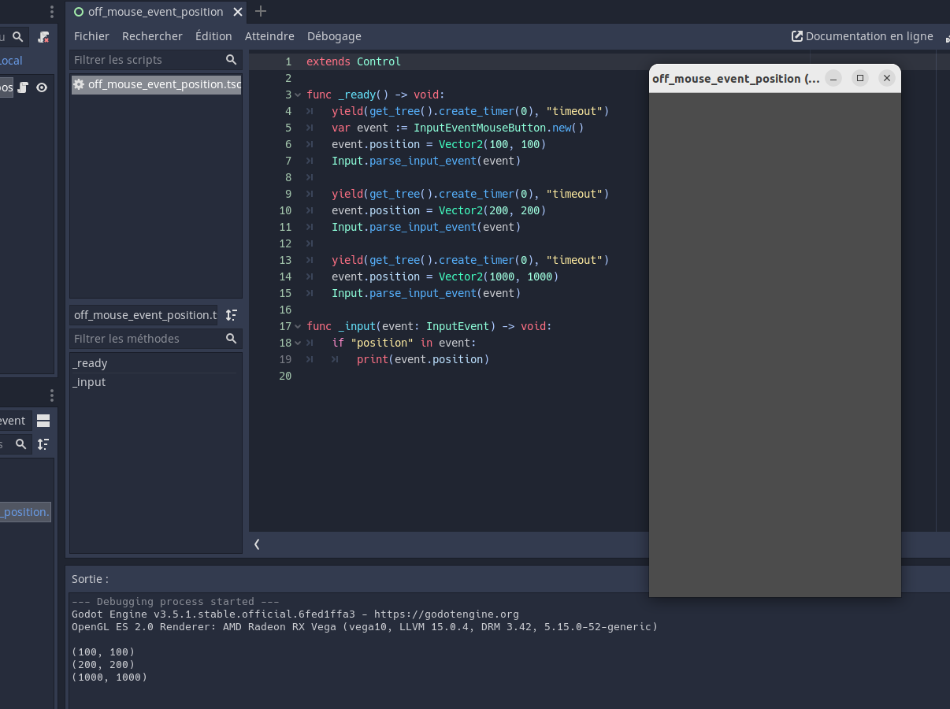Viewport: 950px width, 709px height.
Task: Open Documentation en ligne
Action: (x=863, y=35)
